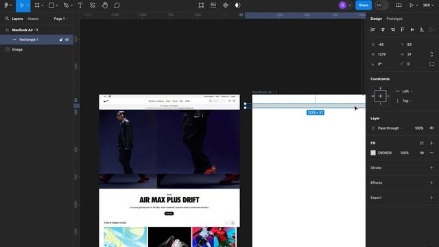The width and height of the screenshot is (439, 247).
Task: Click the create component icon
Action: (226, 5)
